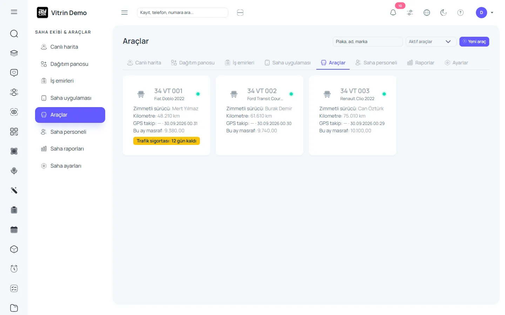Open İş emirleri in the sidebar
This screenshot has width=505, height=315.
70,81
